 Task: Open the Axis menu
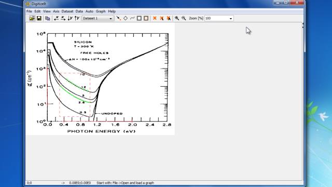pos(56,11)
